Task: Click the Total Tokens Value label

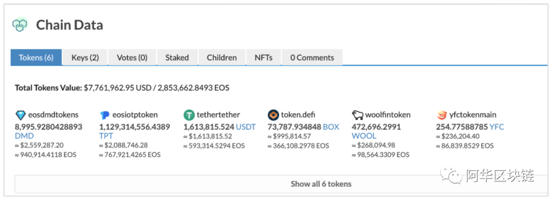Action: [x=48, y=88]
